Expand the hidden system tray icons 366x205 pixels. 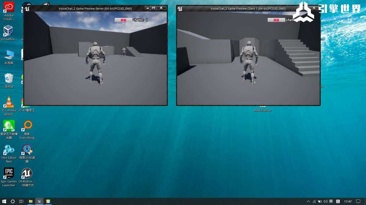click(x=308, y=201)
